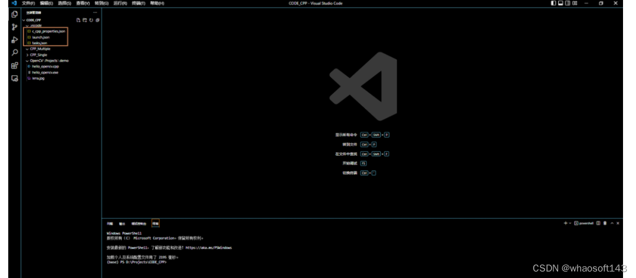Refresh the explorer file tree

click(x=91, y=20)
